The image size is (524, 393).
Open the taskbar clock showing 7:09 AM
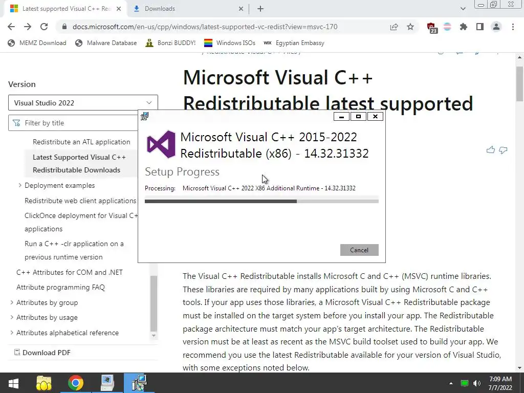500,383
